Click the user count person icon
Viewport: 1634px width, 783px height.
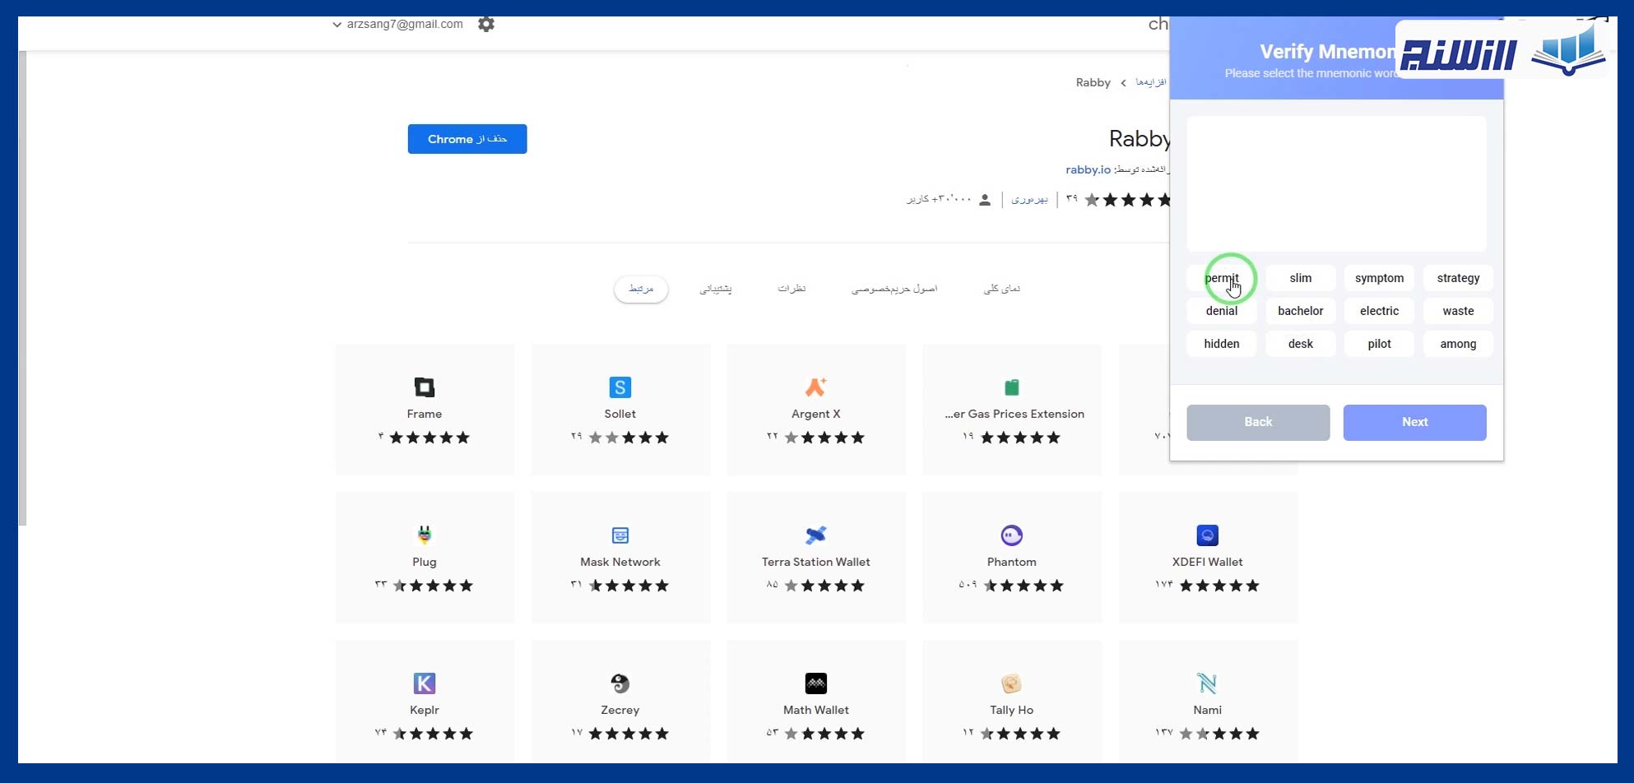click(985, 200)
